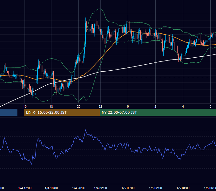
Task: Click the '18' hour label on price chart axis
Action: point(51,107)
